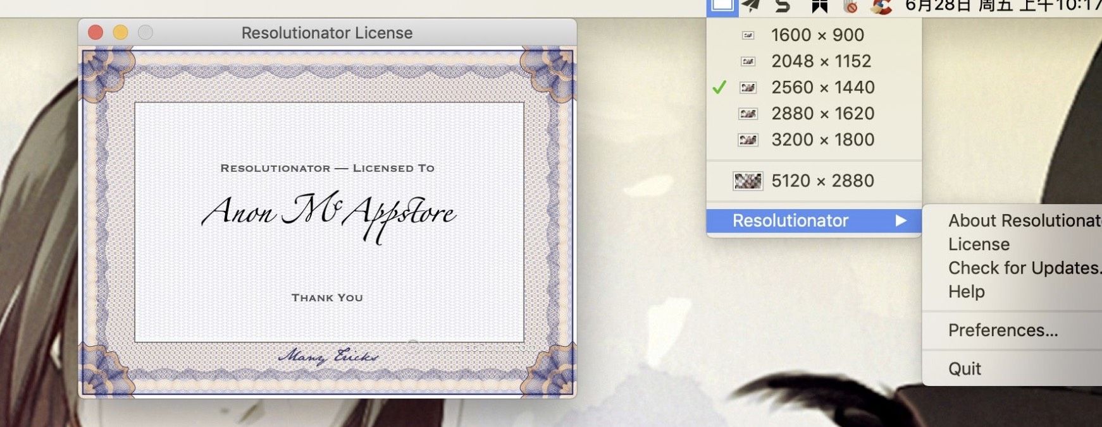Click the display thumbnail icon beside 3200 × 1800
The image size is (1102, 427).
pyautogui.click(x=748, y=140)
